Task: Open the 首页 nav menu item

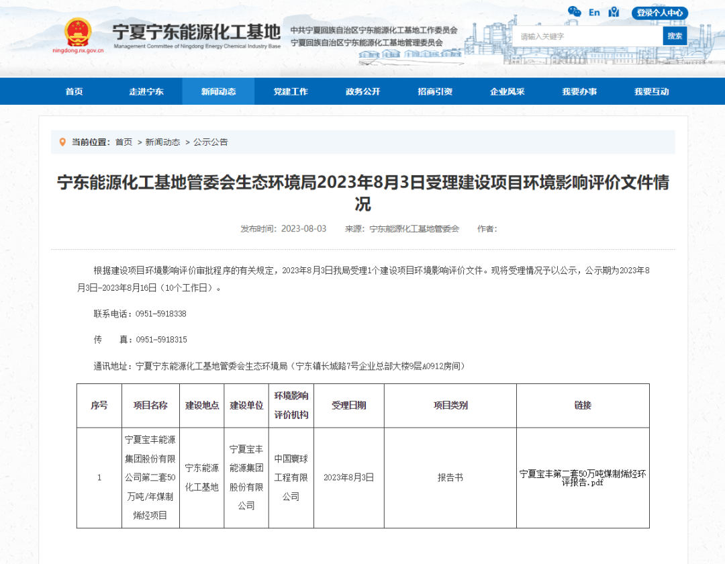Action: (74, 91)
